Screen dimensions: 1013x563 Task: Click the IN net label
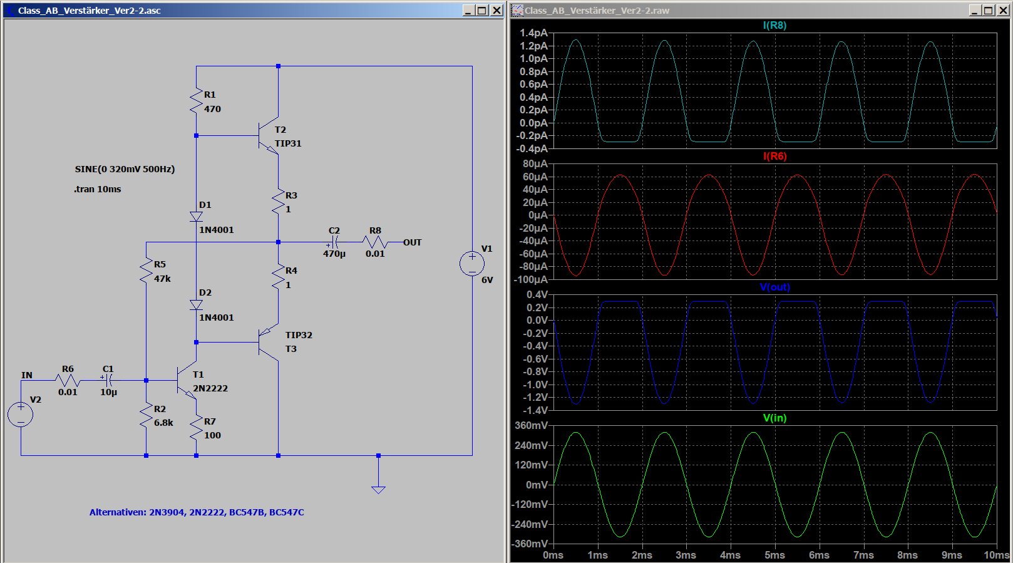tap(27, 375)
